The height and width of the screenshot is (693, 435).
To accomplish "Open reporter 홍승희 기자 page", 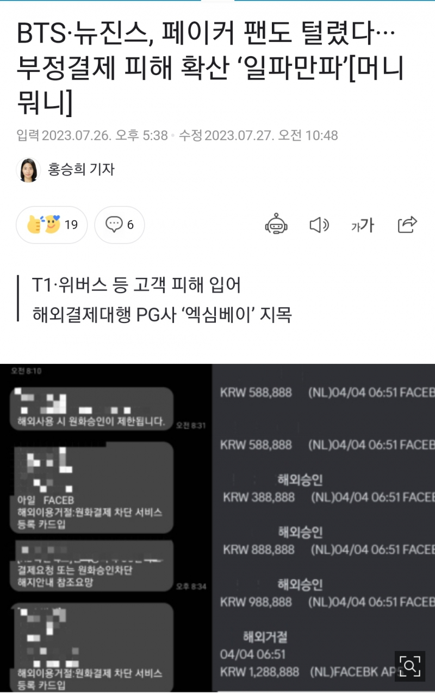I will click(82, 169).
